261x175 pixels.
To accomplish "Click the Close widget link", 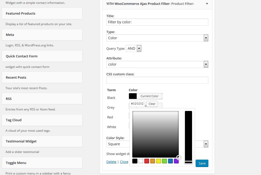I will 124,162.
